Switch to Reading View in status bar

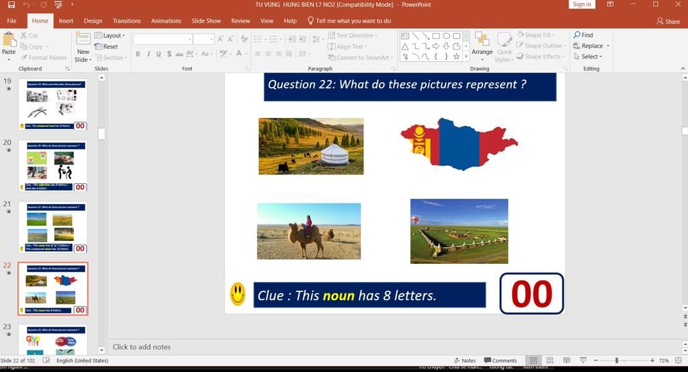566,360
